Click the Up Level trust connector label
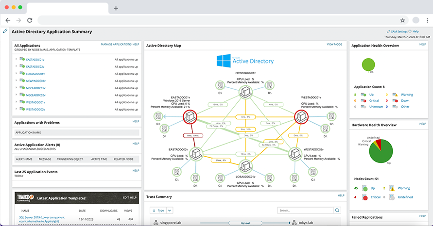The image size is (433, 226). coord(245,223)
